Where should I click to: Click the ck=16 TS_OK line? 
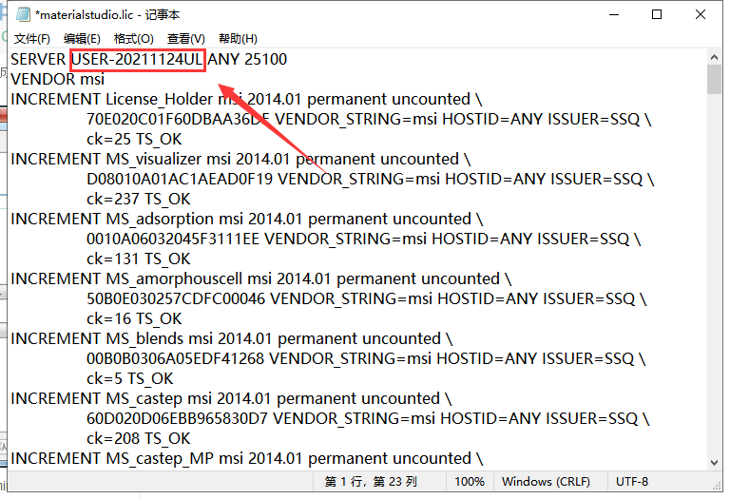pos(134,319)
